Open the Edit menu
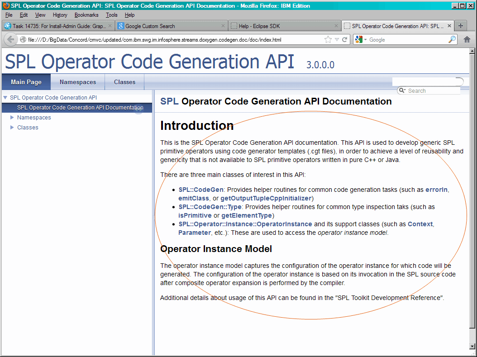477x357 pixels. tap(24, 15)
